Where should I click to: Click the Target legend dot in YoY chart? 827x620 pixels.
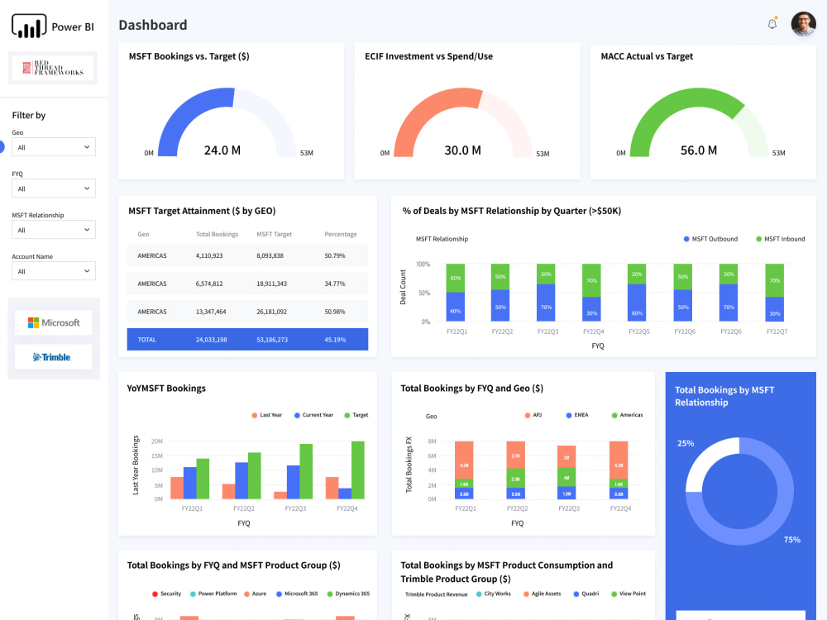(x=347, y=415)
